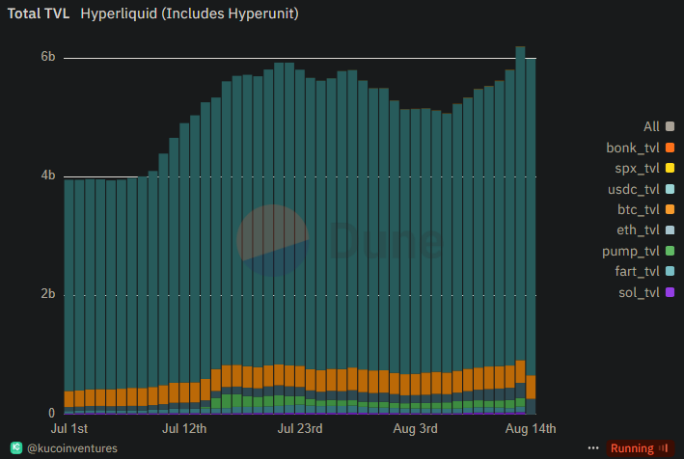Click the Jul 12th axis label
The height and width of the screenshot is (459, 684).
[184, 428]
